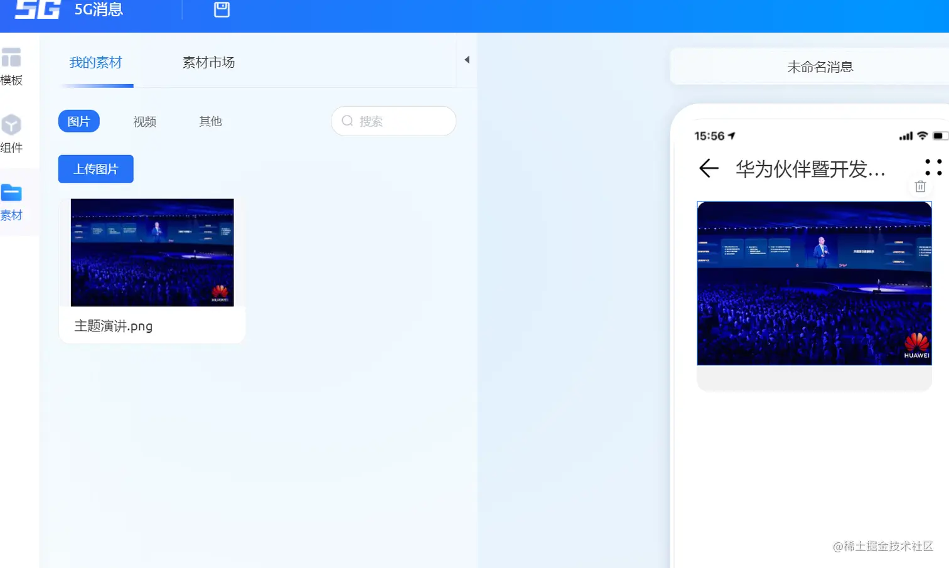Click the 上传图片 button
The width and height of the screenshot is (949, 568).
(x=96, y=169)
